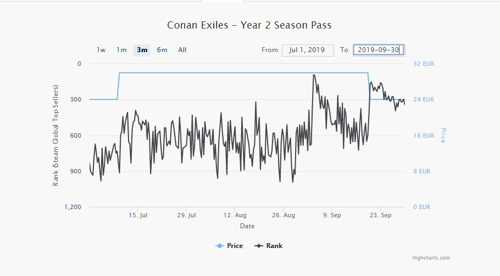Click the chart title Conan Exiles

pyautogui.click(x=249, y=25)
